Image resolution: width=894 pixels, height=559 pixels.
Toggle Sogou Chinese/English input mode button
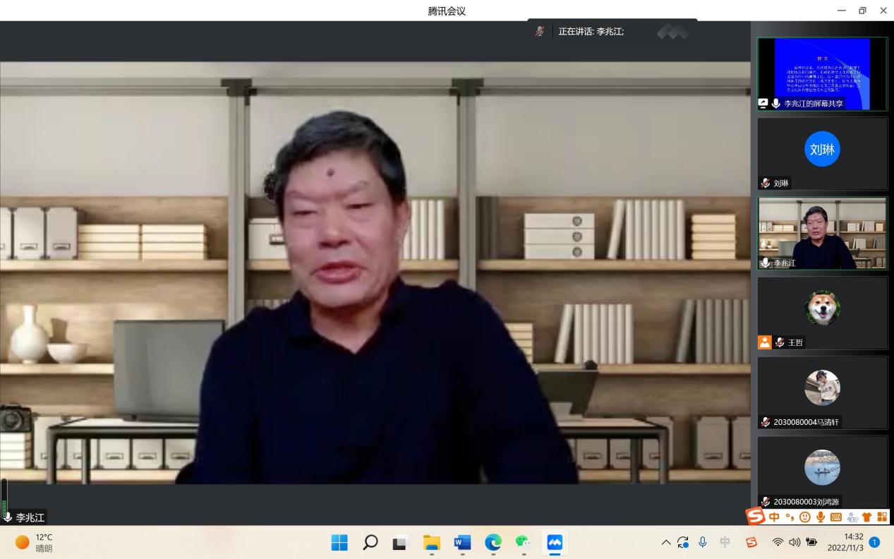tap(774, 517)
